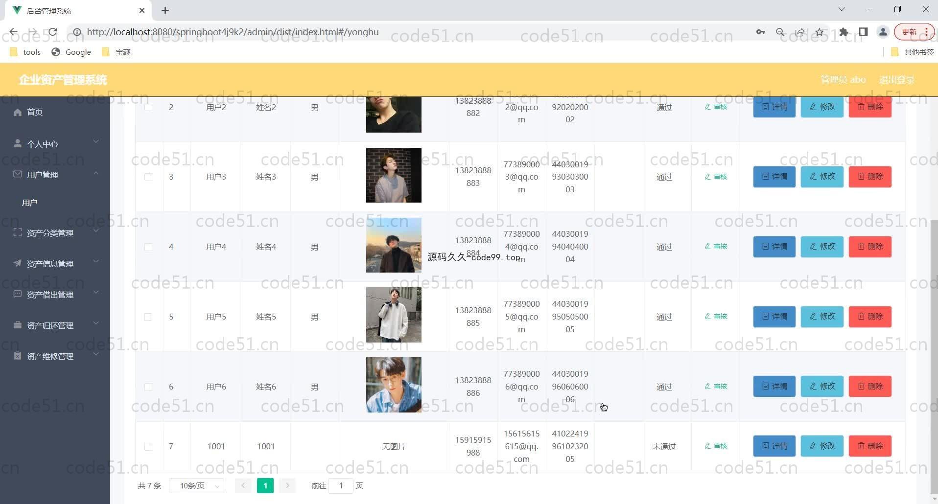
Task: Tick the checkbox for row 1001
Action: [148, 447]
